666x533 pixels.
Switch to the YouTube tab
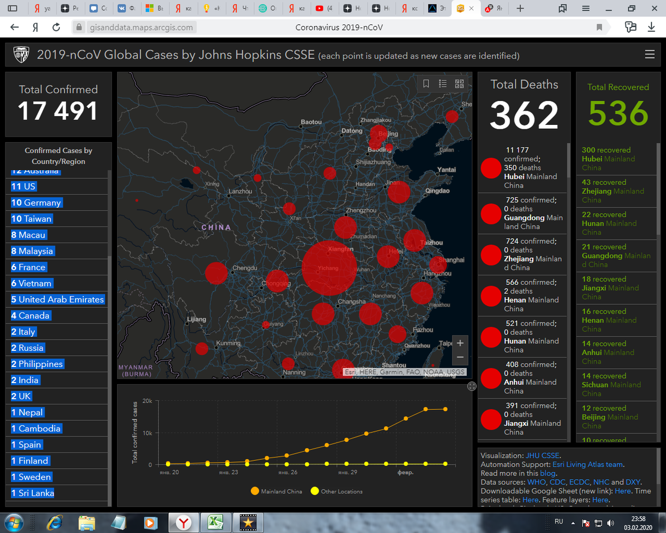(x=325, y=8)
